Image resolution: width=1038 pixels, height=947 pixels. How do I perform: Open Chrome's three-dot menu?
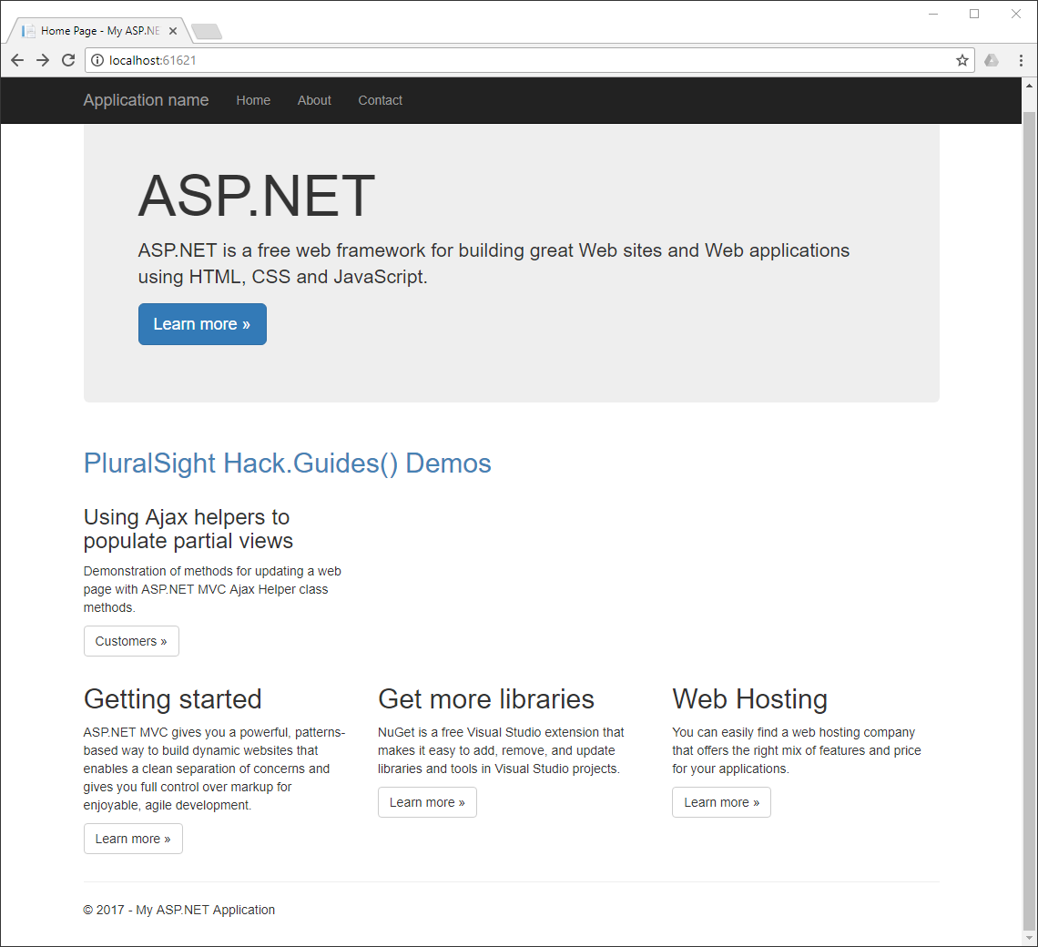point(1021,60)
